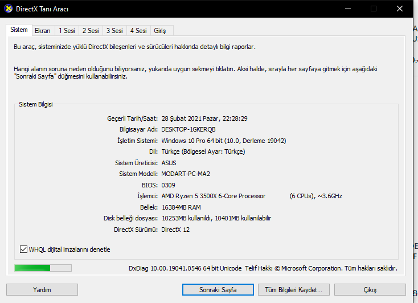
Task: Click the Sistem Modeli label
Action: 138,174
